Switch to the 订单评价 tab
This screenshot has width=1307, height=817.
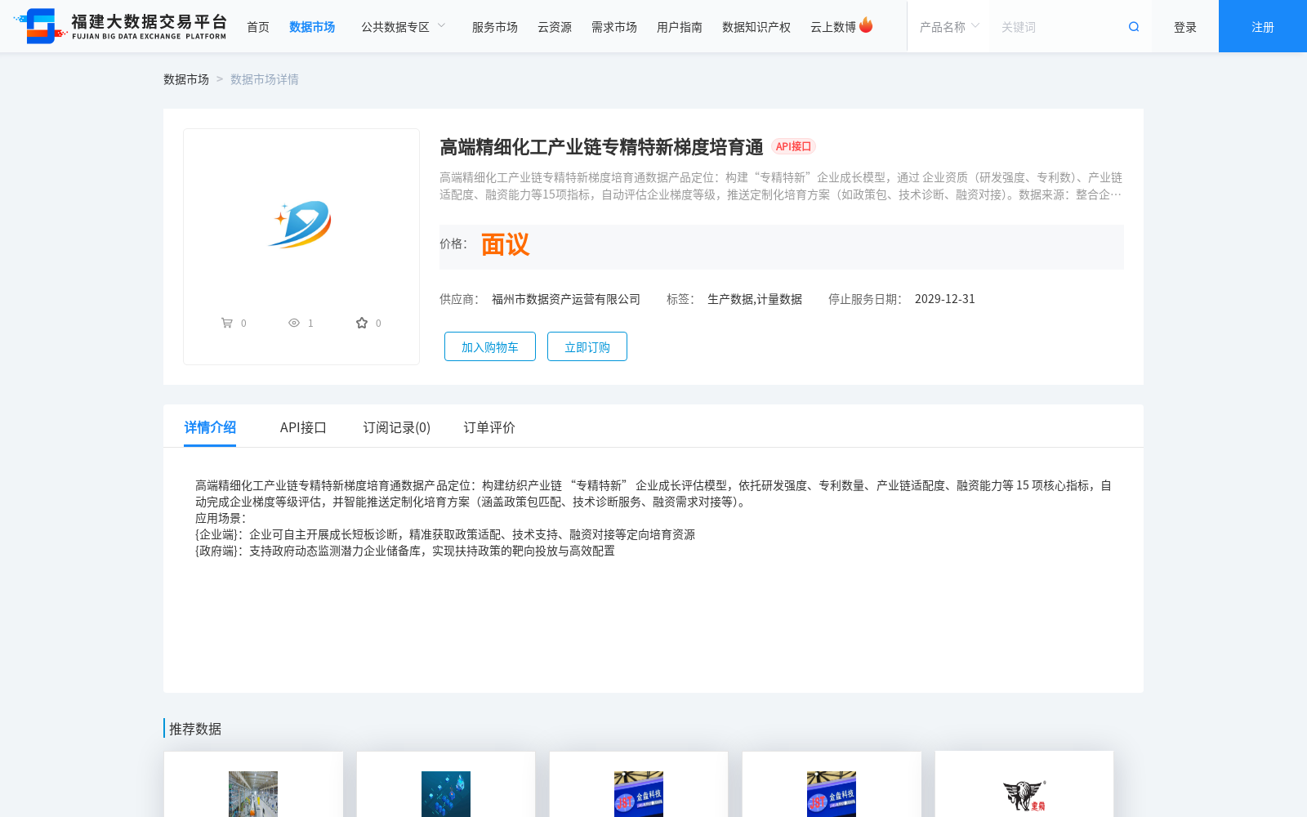(489, 427)
